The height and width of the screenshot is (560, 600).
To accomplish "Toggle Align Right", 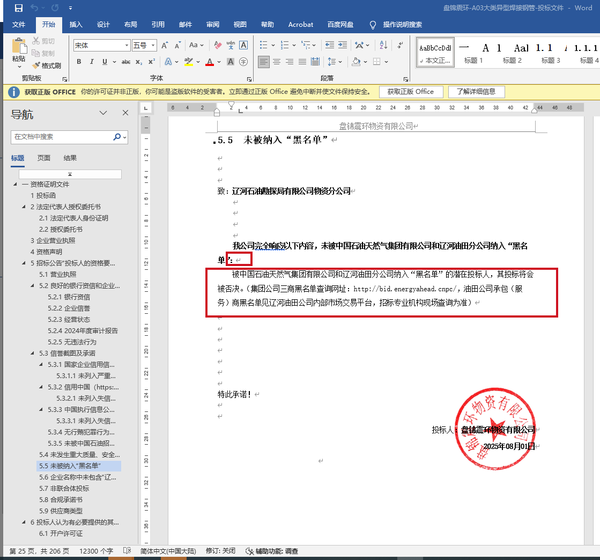I will click(290, 62).
